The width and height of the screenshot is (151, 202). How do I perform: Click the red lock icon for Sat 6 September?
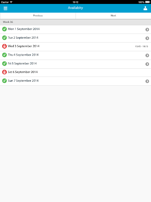point(4,72)
